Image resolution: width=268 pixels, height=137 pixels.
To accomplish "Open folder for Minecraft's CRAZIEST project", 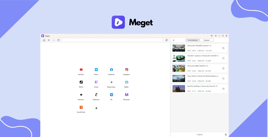I will pyautogui.click(x=223, y=48).
